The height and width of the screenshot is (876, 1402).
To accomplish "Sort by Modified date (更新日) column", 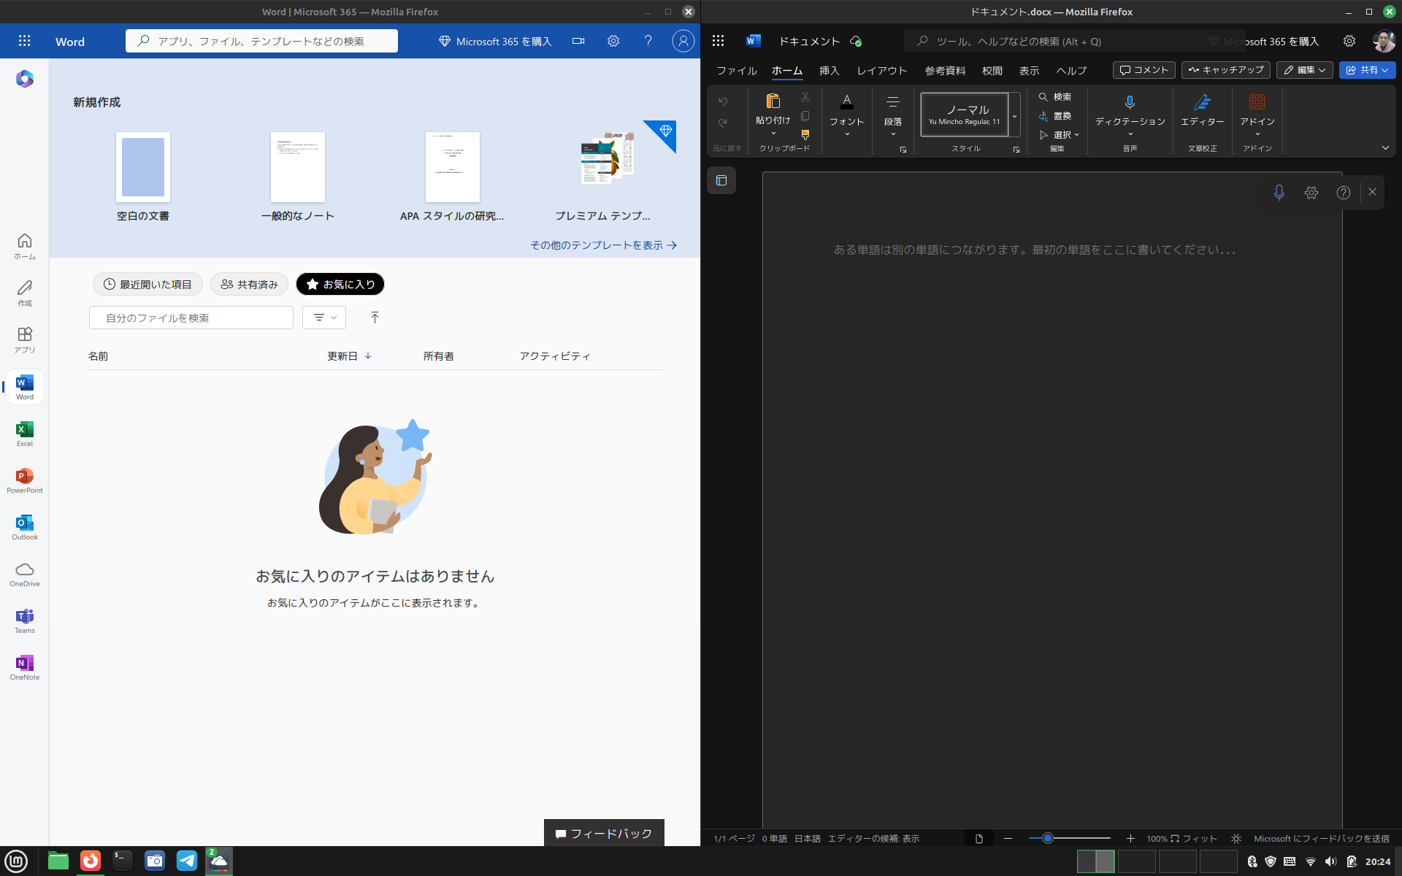I will [x=349, y=356].
